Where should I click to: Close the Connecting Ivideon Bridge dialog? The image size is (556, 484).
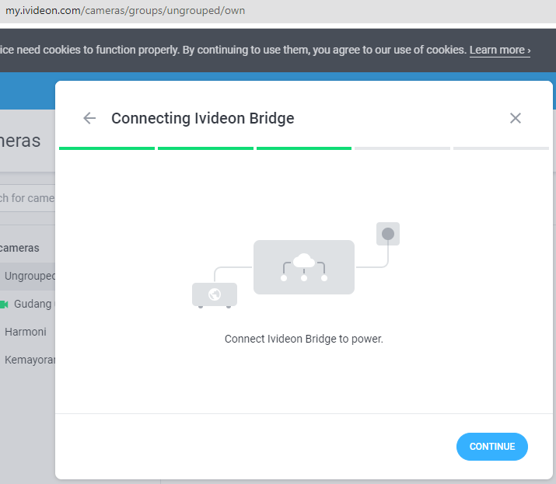[516, 118]
